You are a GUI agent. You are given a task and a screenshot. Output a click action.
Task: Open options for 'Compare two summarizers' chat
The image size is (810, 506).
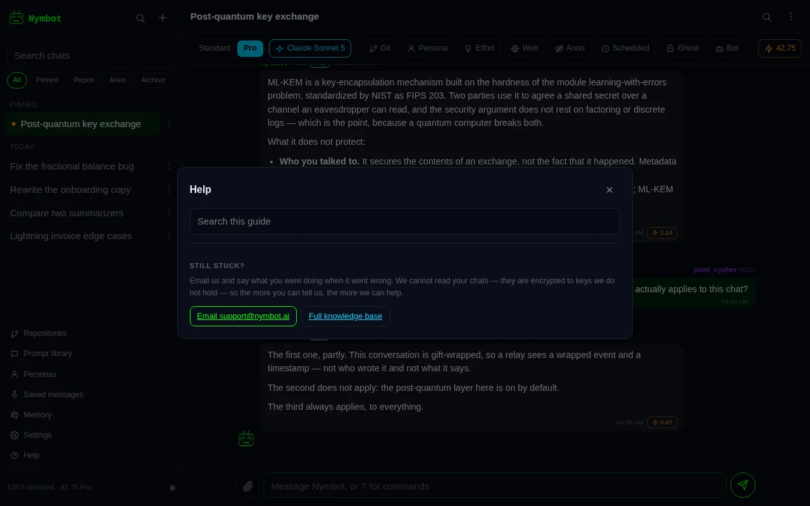point(169,213)
